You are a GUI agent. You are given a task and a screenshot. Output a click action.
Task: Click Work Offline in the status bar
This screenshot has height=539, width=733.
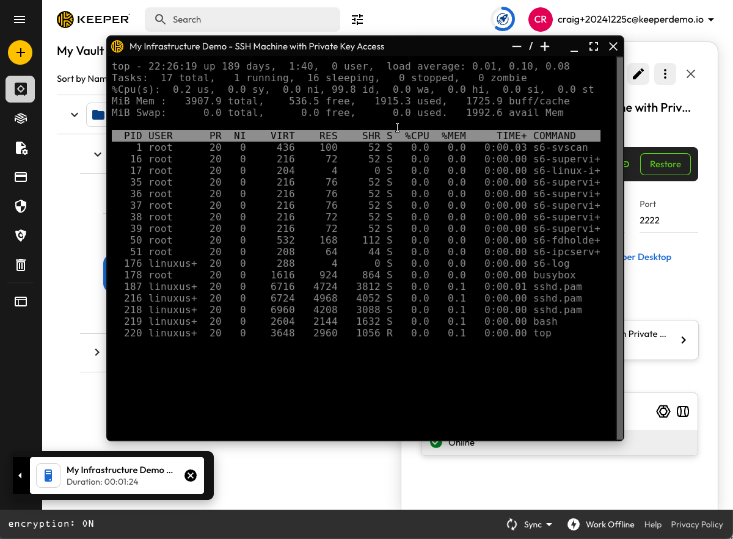pyautogui.click(x=602, y=524)
